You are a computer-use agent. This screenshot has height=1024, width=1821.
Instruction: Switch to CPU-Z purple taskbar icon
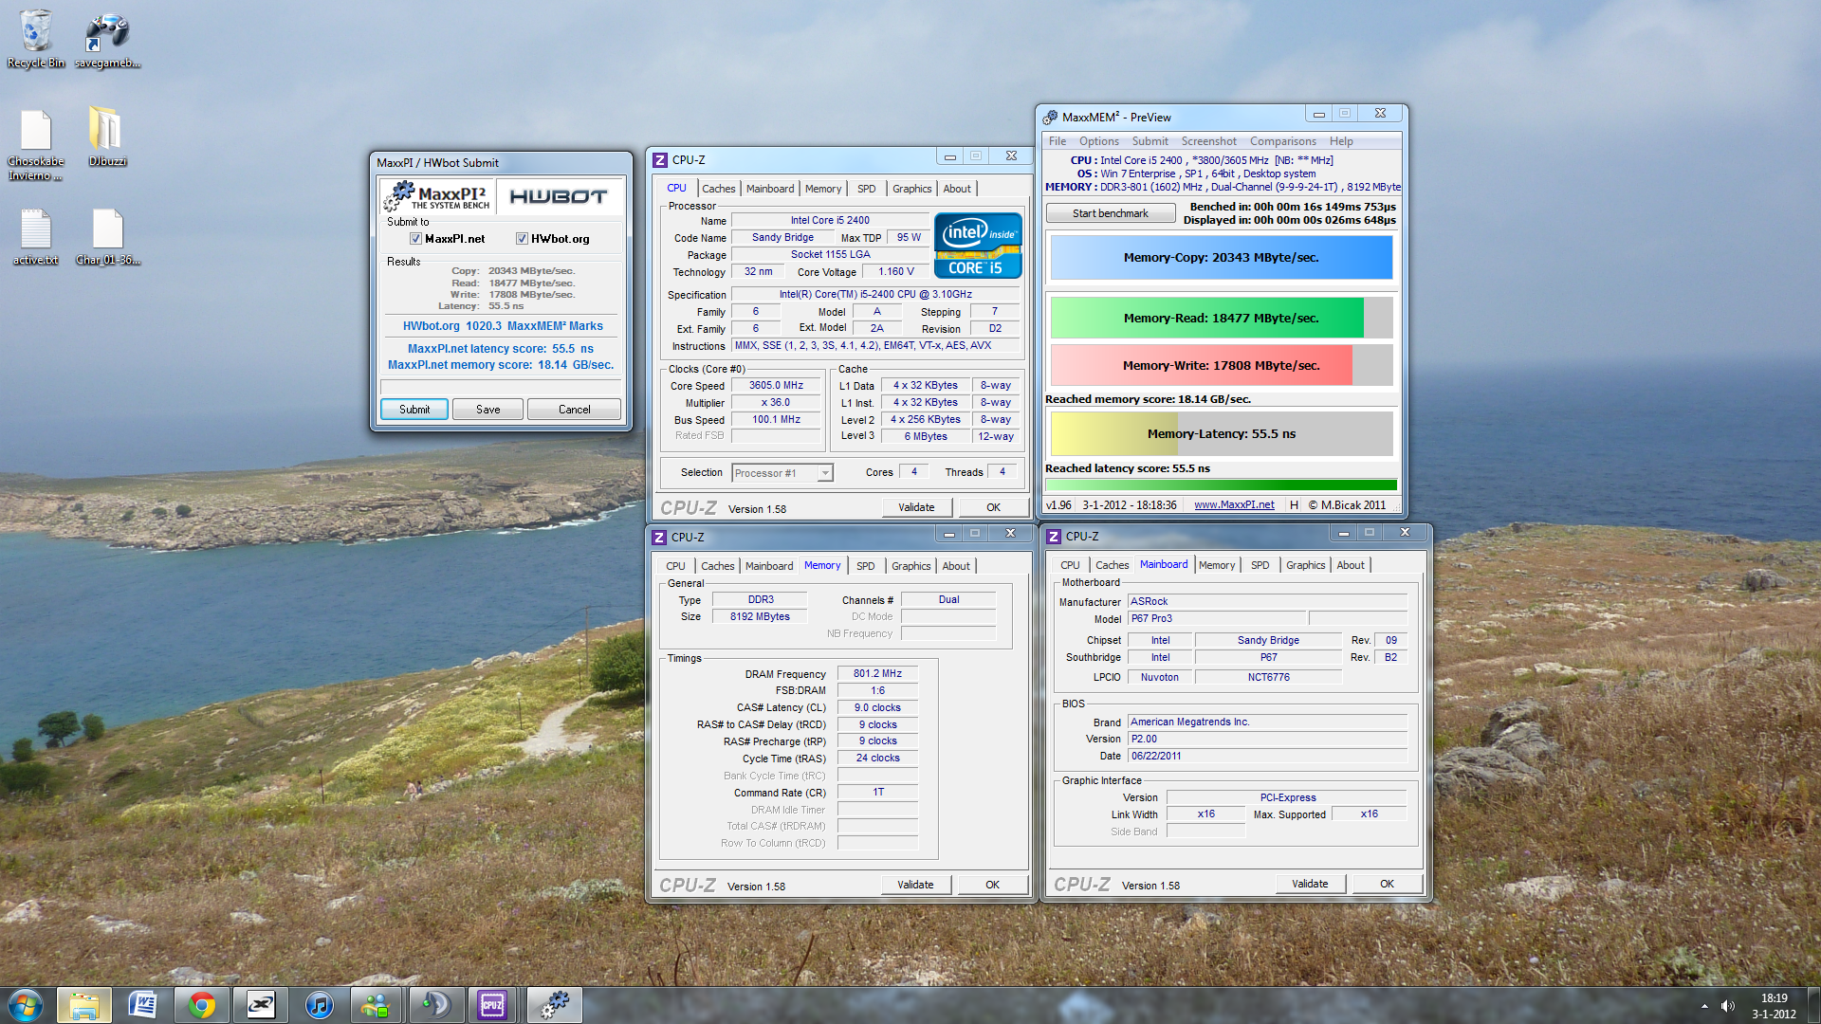pos(493,1004)
